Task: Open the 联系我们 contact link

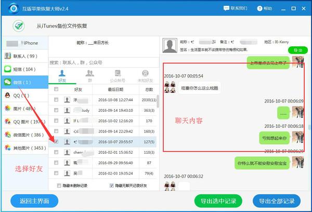Action: pyautogui.click(x=235, y=8)
